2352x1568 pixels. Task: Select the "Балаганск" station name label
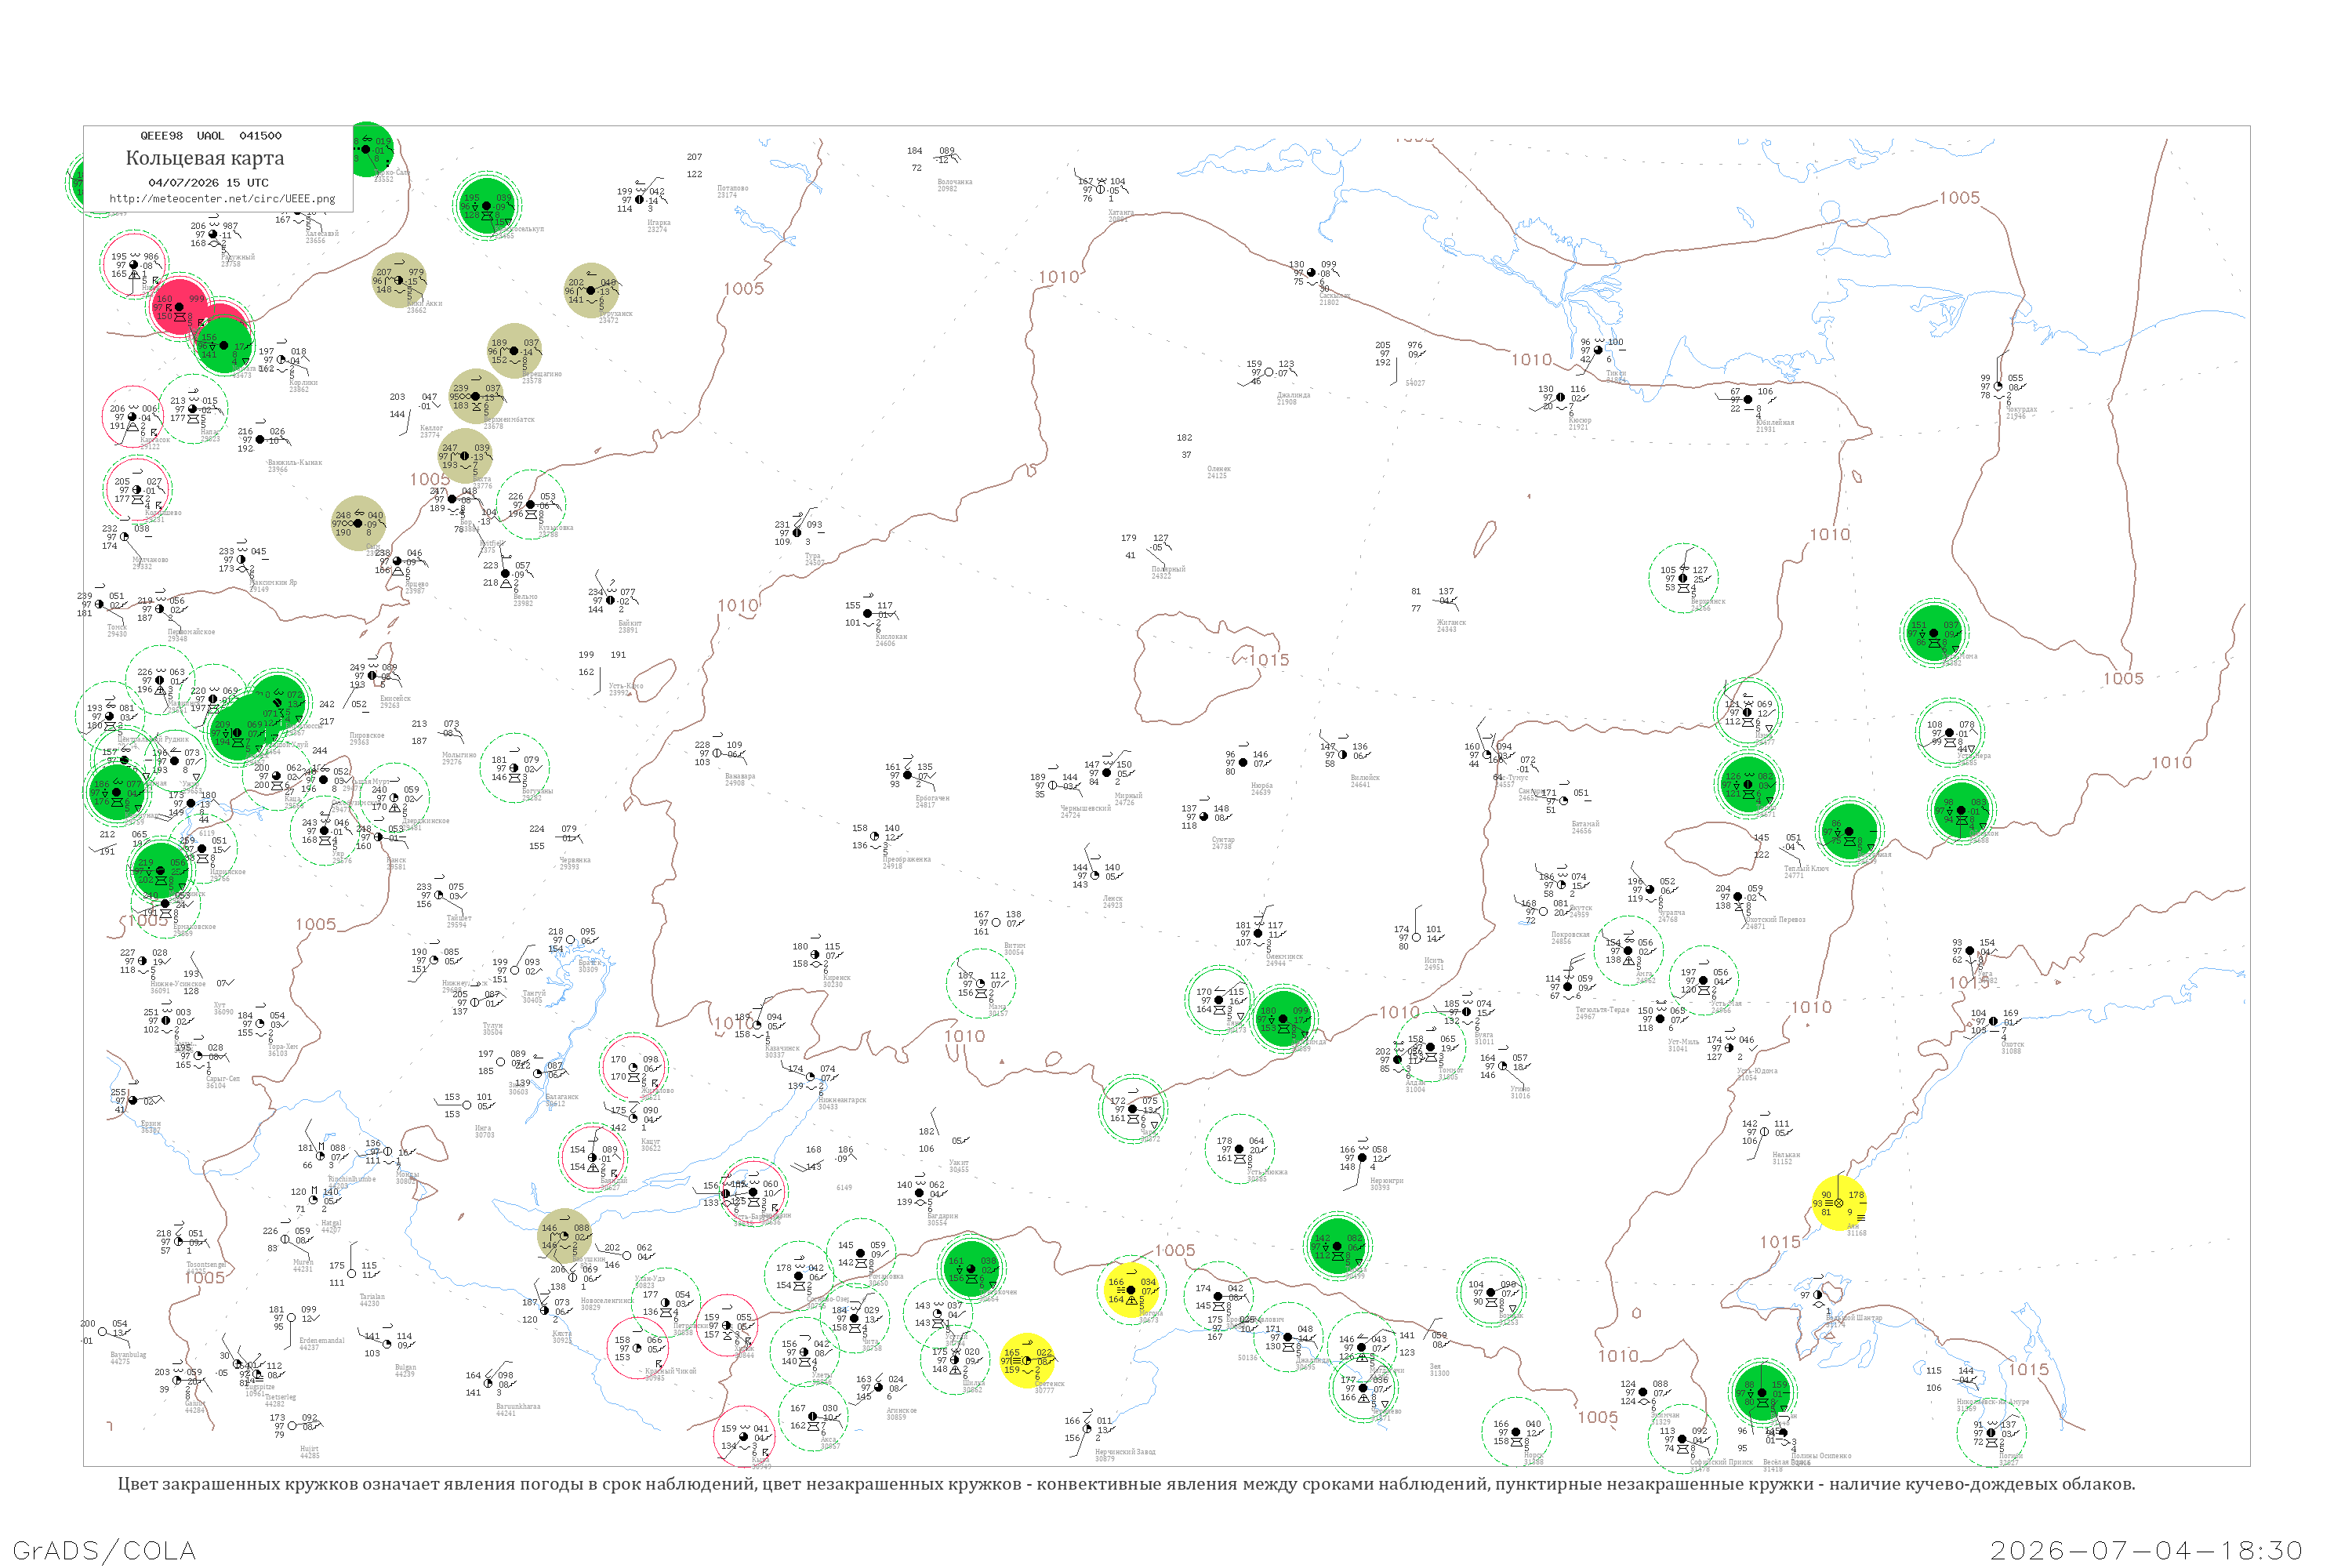point(562,1097)
